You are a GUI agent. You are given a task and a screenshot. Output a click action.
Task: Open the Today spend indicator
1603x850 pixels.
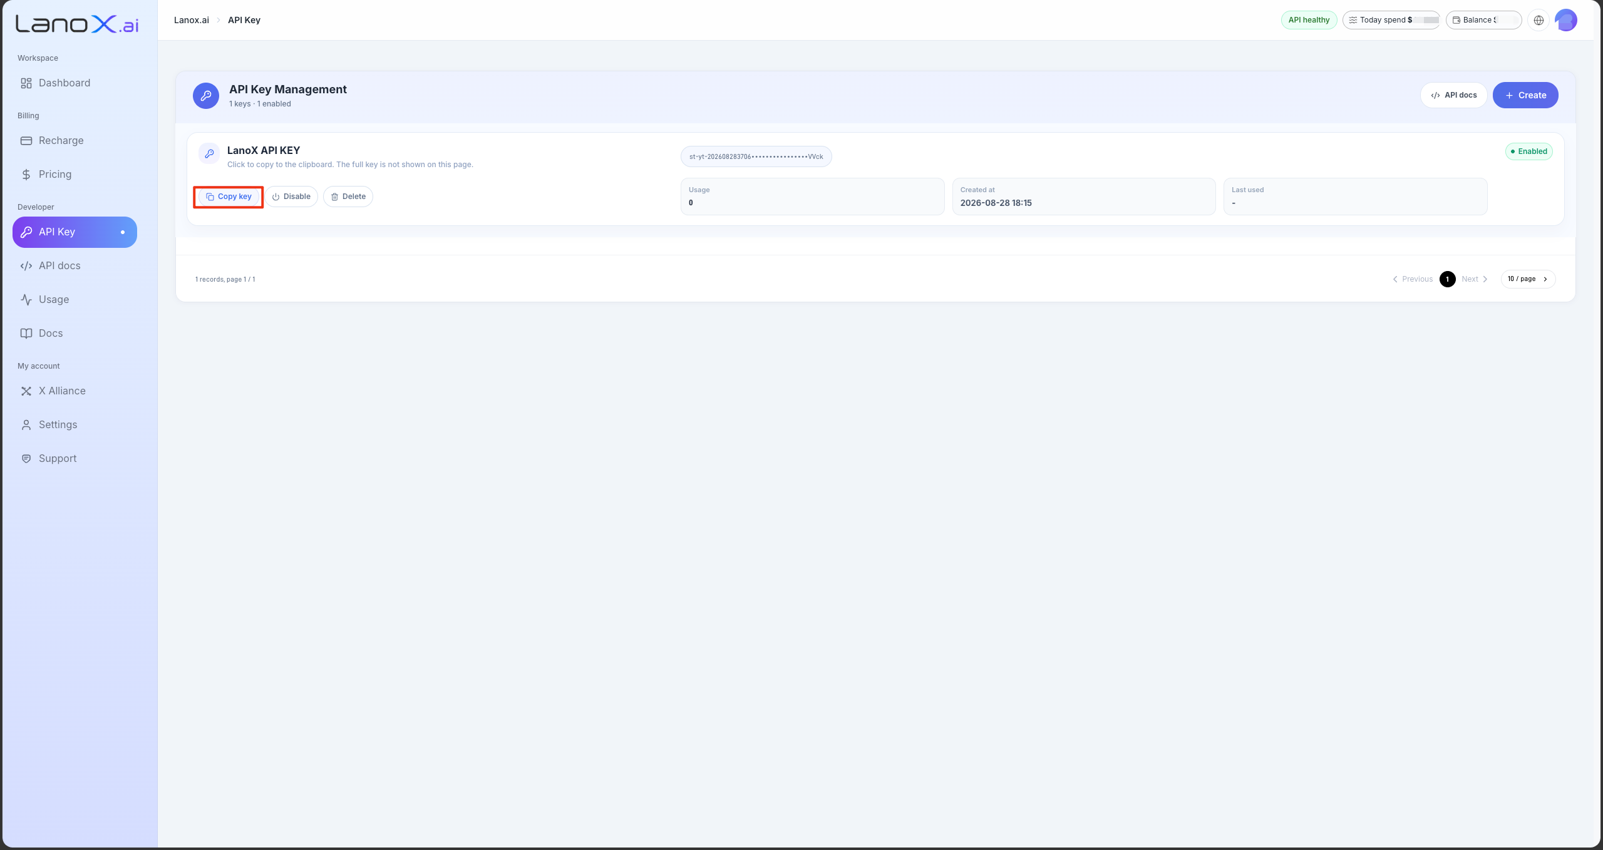coord(1391,20)
